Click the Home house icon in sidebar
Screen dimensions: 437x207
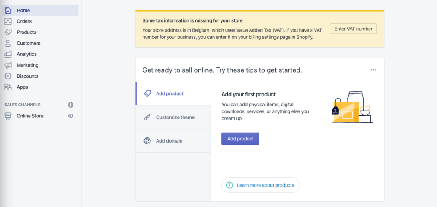pyautogui.click(x=8, y=10)
